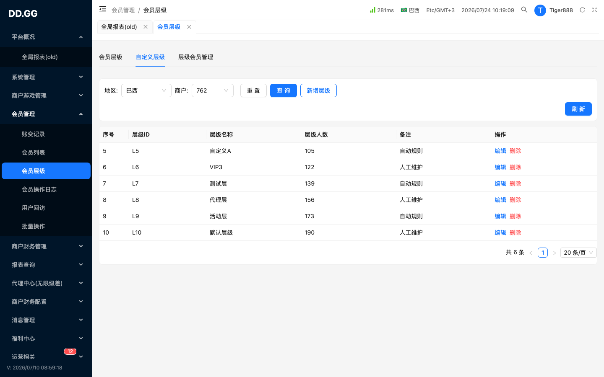Screen dimensions: 604x377
Task: Expand the 报表查询 menu group
Action: [46, 265]
